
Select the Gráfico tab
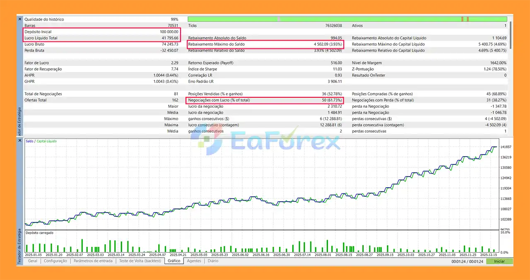(x=174, y=261)
